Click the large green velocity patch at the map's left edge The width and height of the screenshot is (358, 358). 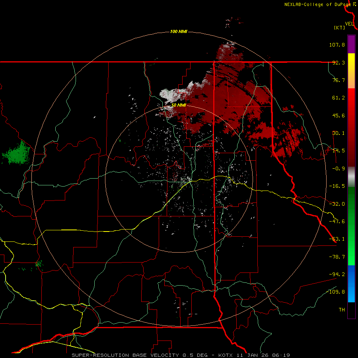[16, 152]
